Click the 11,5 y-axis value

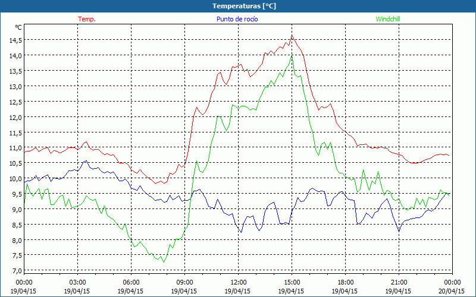tap(15, 132)
